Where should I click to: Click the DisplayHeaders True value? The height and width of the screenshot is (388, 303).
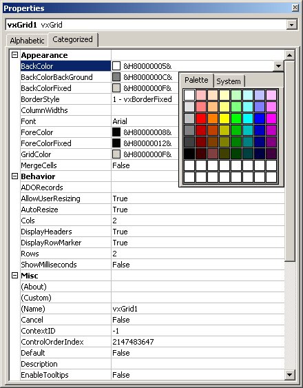(x=121, y=232)
